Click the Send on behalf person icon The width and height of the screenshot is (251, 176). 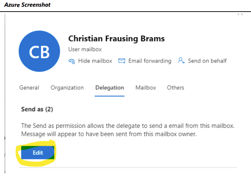click(x=181, y=60)
